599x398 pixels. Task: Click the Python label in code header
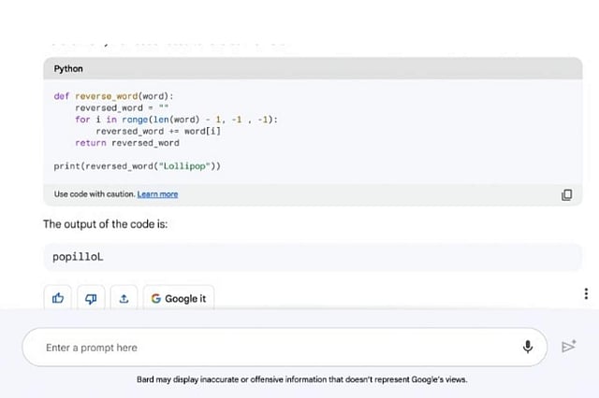pyautogui.click(x=68, y=69)
